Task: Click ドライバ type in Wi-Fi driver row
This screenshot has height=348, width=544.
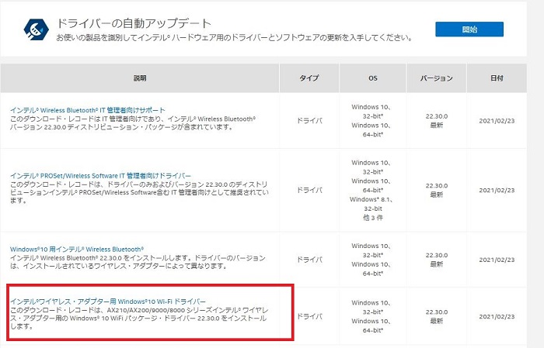Action: (309, 316)
